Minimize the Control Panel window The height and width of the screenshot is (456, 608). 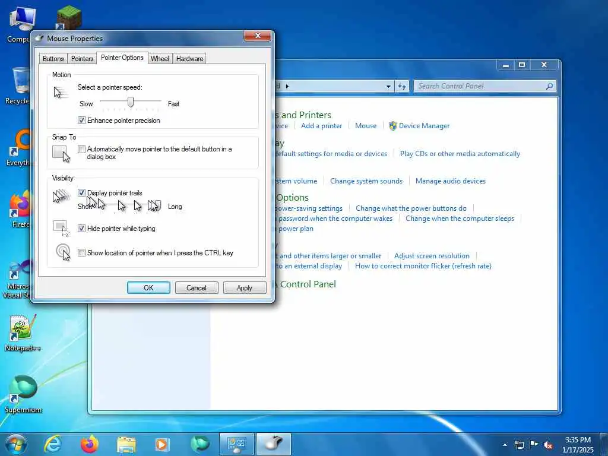[x=506, y=65]
